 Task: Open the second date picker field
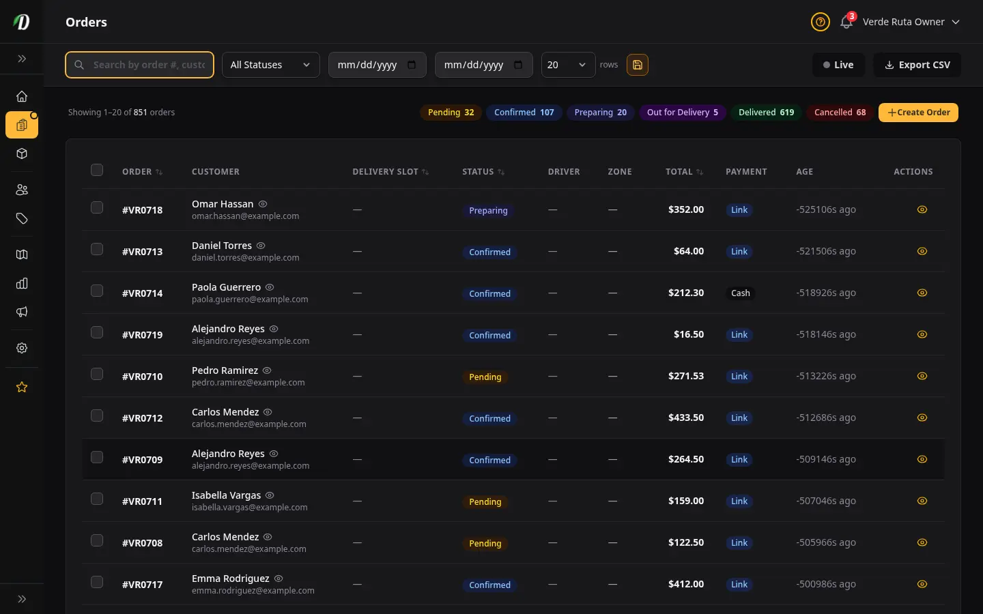tap(484, 65)
